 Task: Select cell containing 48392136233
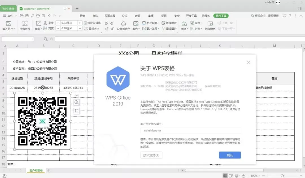coord(73,88)
